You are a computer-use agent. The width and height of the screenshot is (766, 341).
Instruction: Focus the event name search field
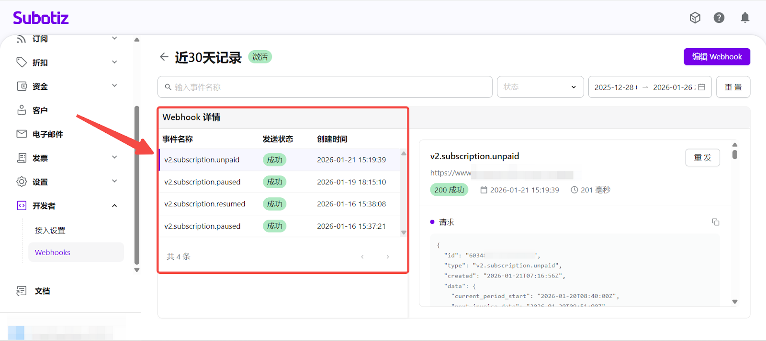point(326,87)
